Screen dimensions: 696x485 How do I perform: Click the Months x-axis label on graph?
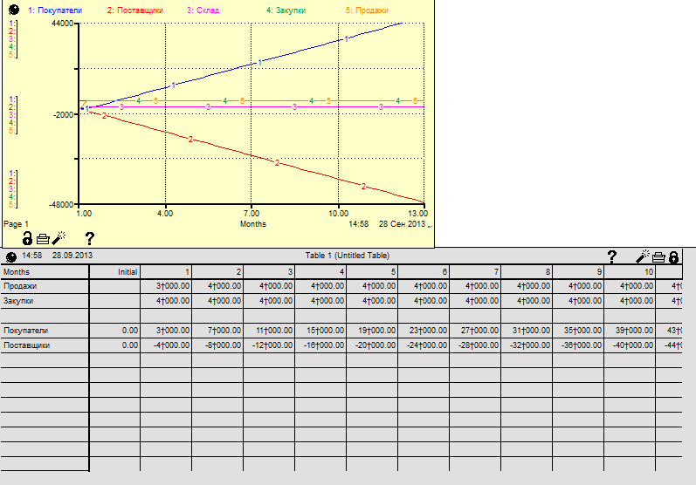[x=252, y=223]
